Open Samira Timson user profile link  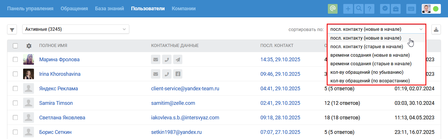56,103
